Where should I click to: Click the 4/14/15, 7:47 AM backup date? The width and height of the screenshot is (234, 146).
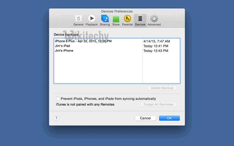point(157,41)
